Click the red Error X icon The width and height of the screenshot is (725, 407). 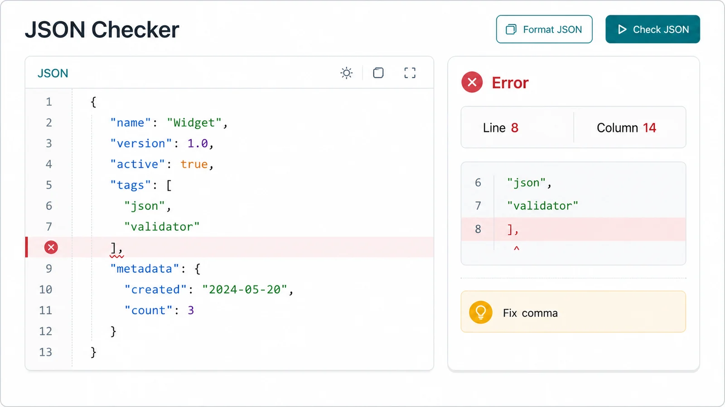(472, 82)
